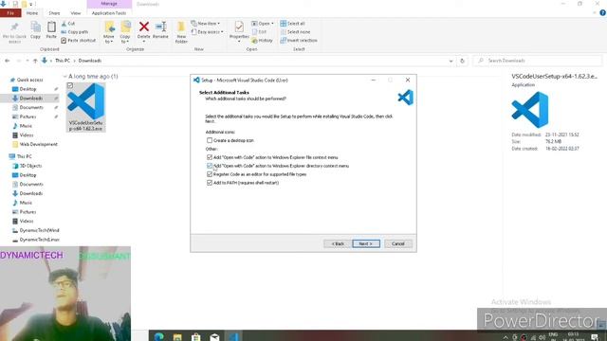Open the Open dropdown in the ribbon

click(x=263, y=24)
